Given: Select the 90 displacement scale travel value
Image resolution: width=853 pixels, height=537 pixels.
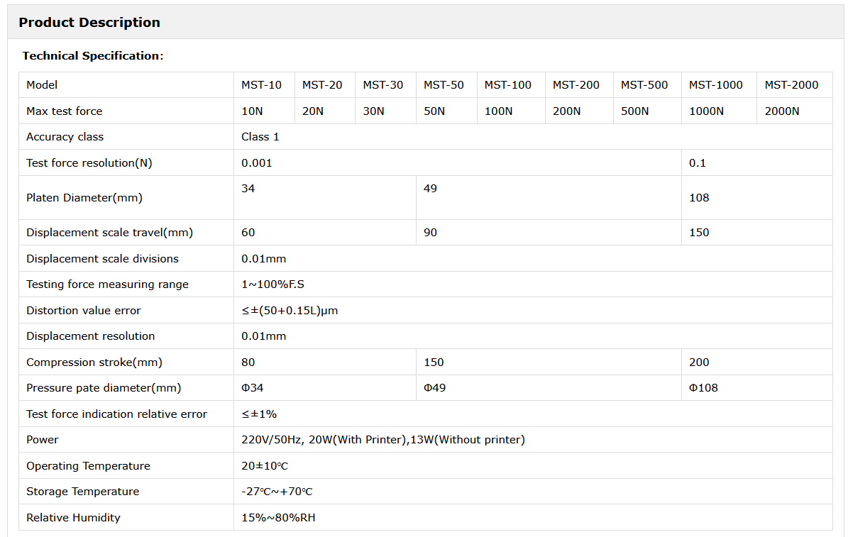Looking at the screenshot, I should tap(430, 233).
